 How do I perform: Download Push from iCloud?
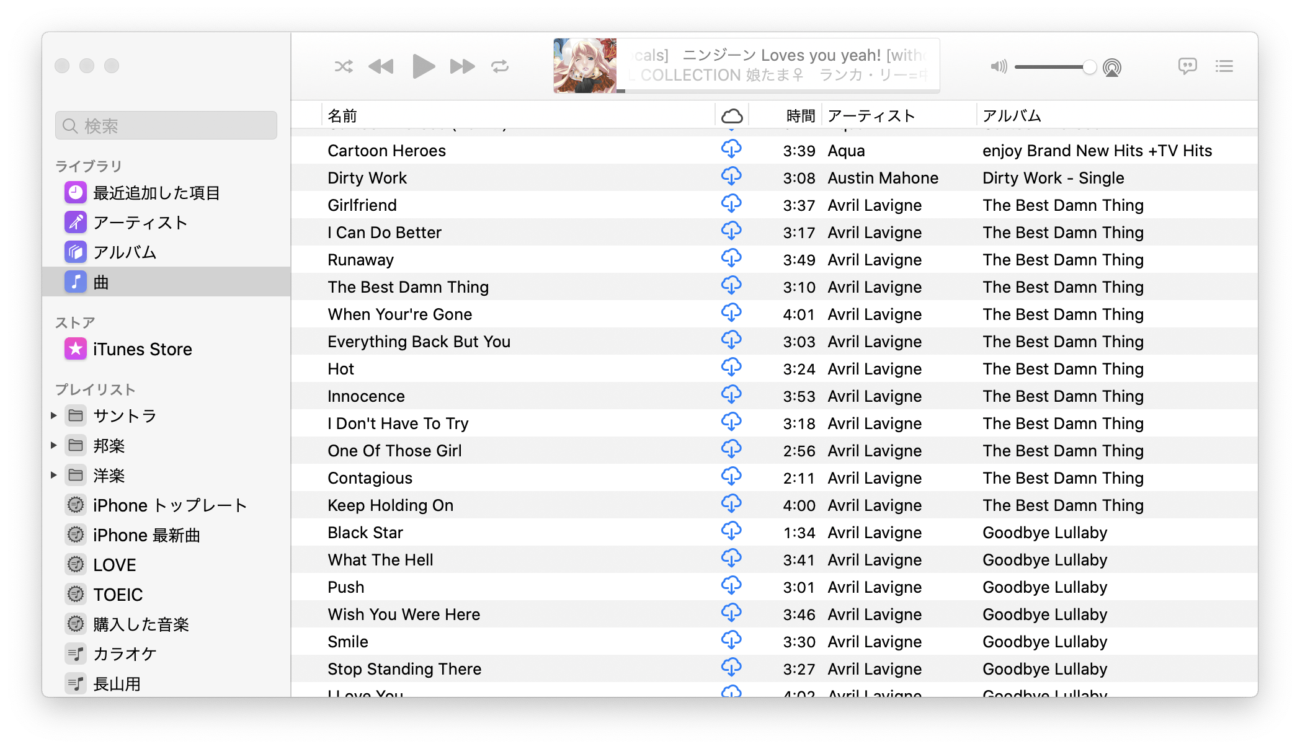(x=731, y=586)
